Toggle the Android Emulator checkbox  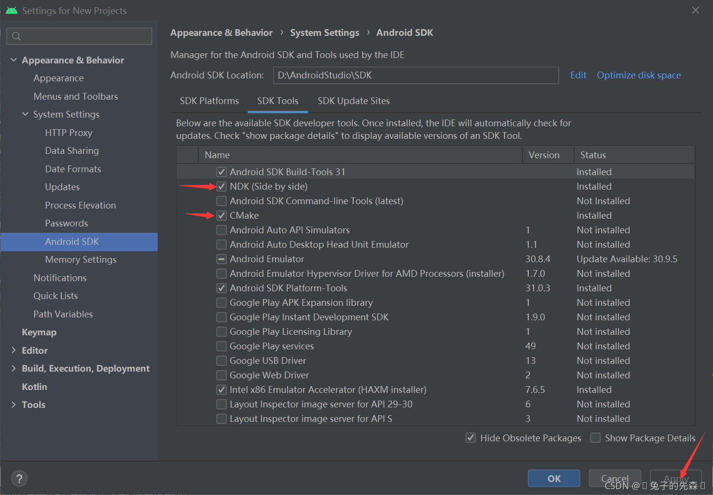(222, 259)
